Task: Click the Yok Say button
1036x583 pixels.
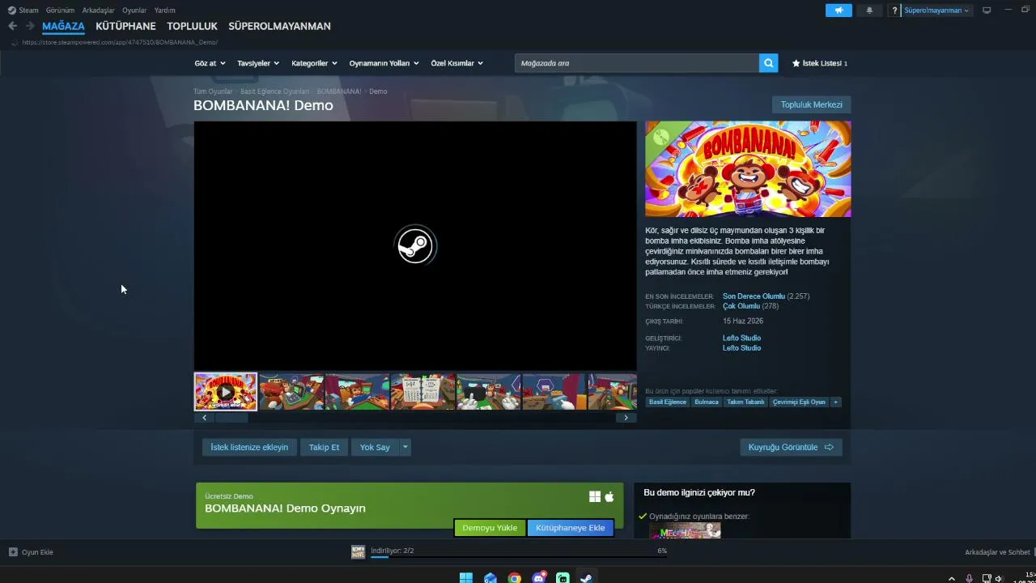Action: click(375, 447)
